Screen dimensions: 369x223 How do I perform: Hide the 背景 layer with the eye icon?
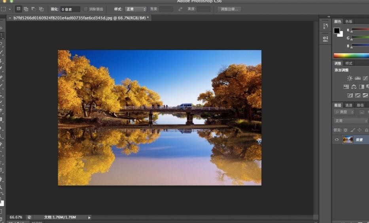point(337,139)
